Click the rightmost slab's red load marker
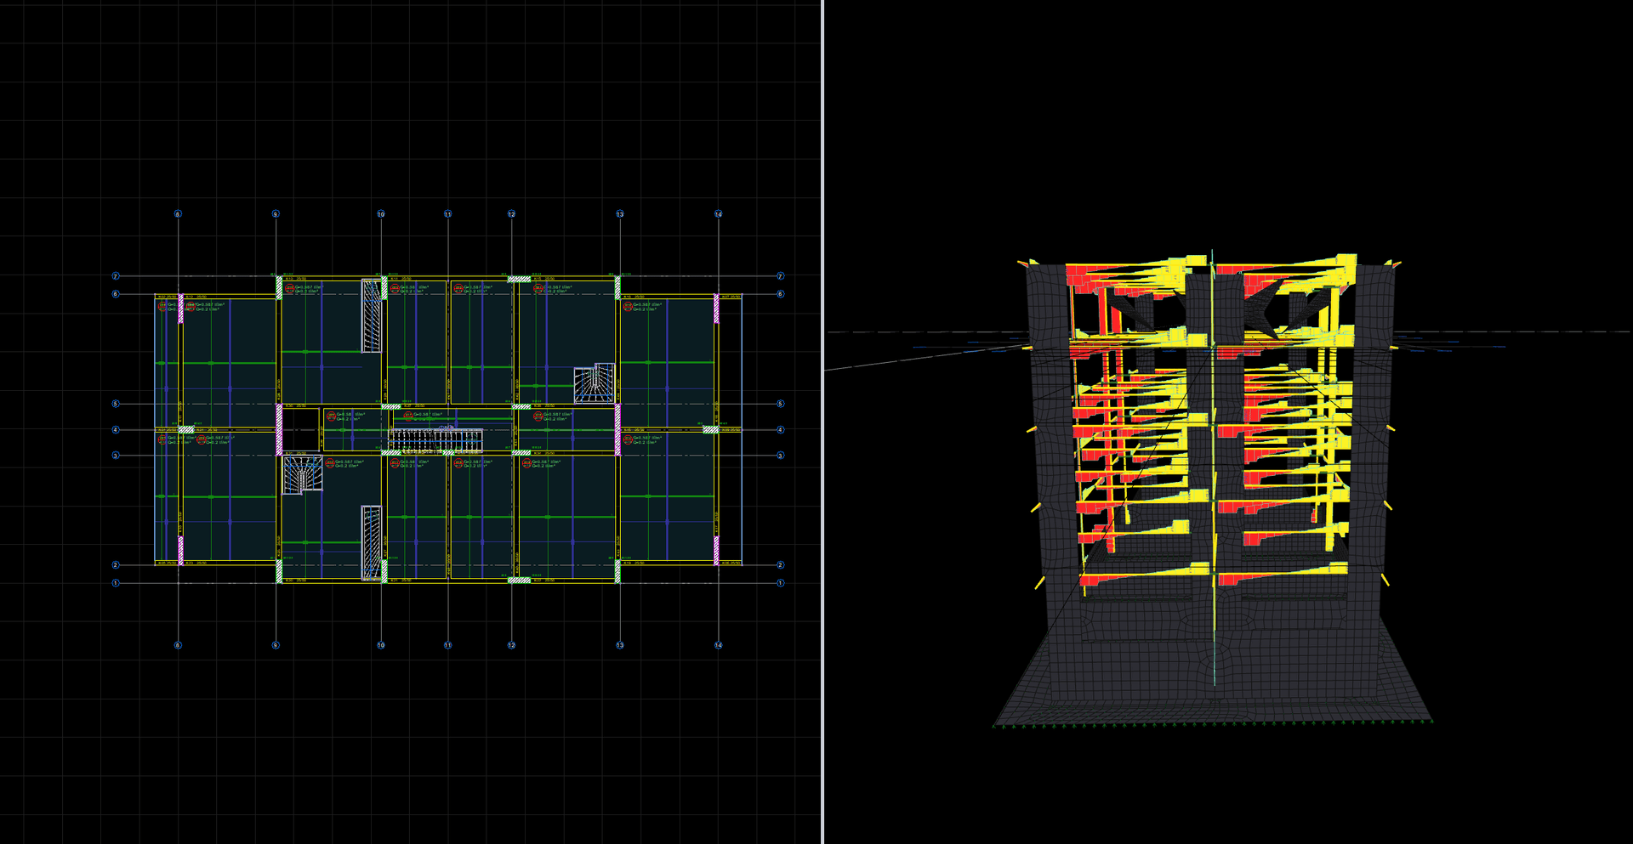 pos(628,306)
